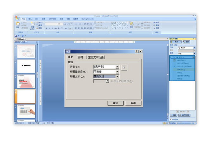This screenshot has width=209, height=156.
Task: Click the New Slide icon in the ribbon
Action: 33,25
